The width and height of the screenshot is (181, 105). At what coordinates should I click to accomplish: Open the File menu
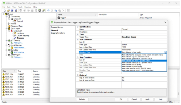pyautogui.click(x=4, y=7)
